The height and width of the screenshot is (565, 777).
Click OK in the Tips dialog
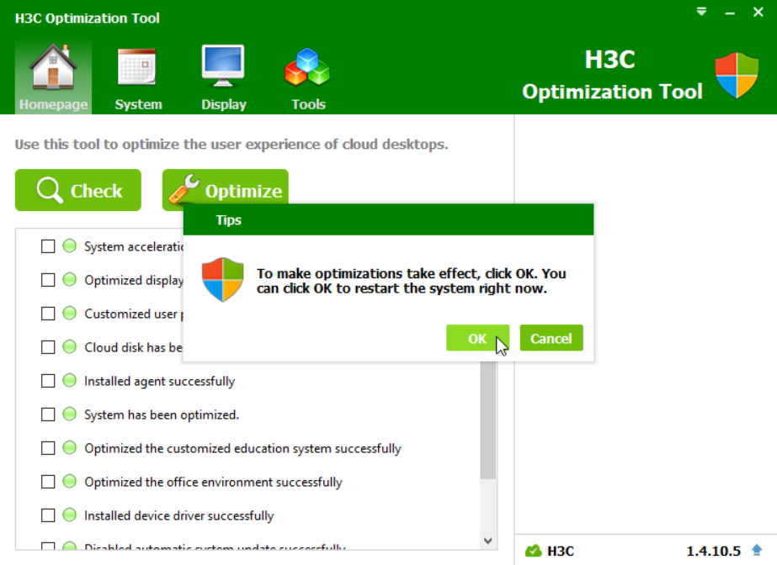[477, 338]
